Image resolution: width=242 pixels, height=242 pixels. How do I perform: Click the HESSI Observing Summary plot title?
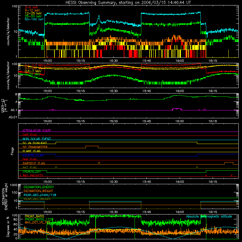pyautogui.click(x=128, y=3)
